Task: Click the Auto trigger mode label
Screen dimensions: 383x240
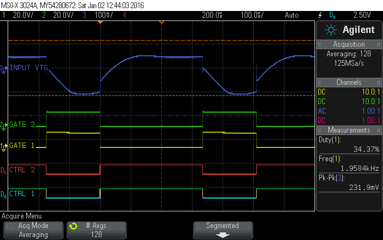Action: click(x=292, y=15)
